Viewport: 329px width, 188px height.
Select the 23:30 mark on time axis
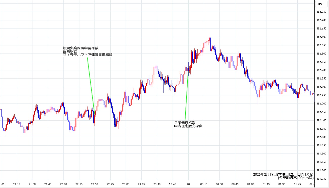(157, 184)
